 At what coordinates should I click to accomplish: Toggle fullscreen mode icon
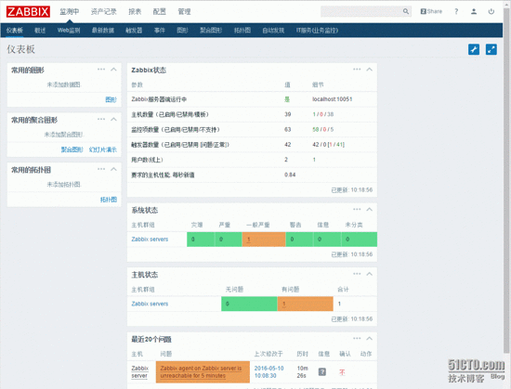pyautogui.click(x=491, y=49)
